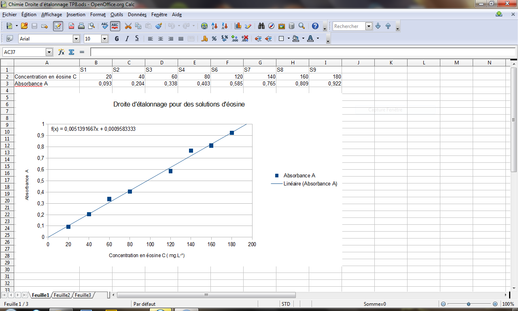This screenshot has height=311, width=518.
Task: Open the Gallery
Action: click(282, 26)
